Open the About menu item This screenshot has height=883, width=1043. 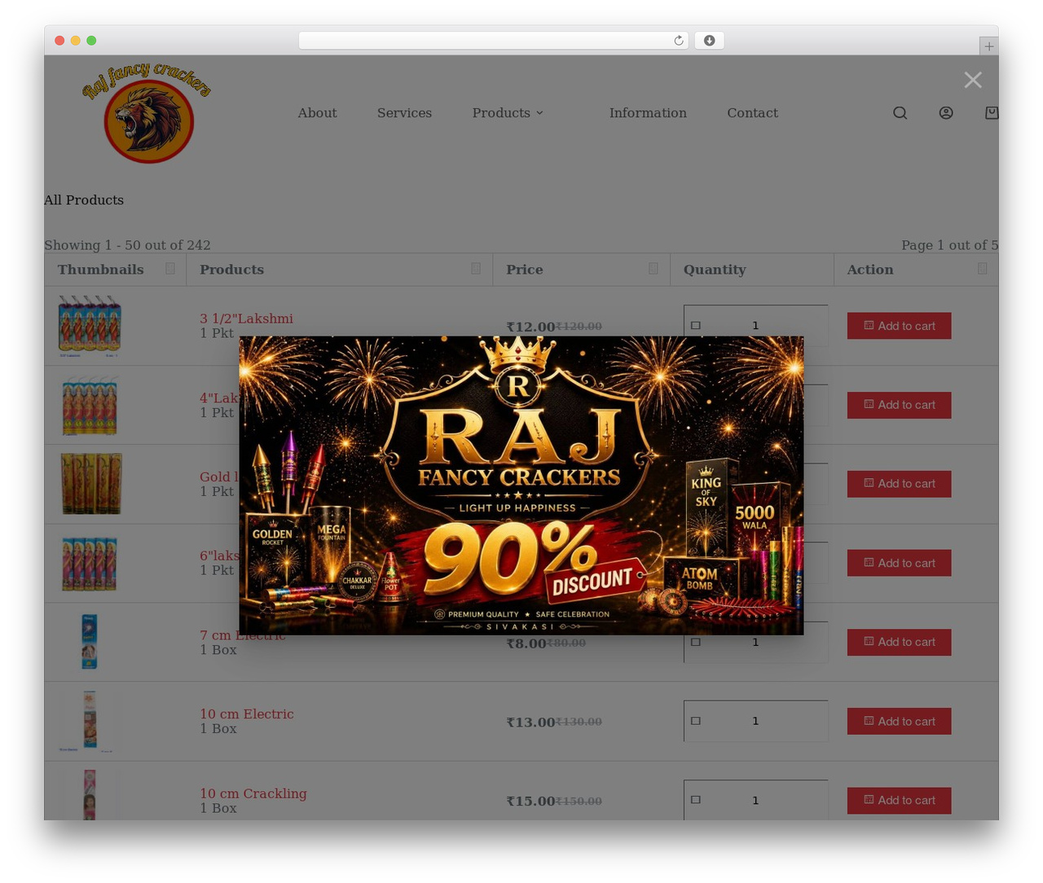(317, 113)
